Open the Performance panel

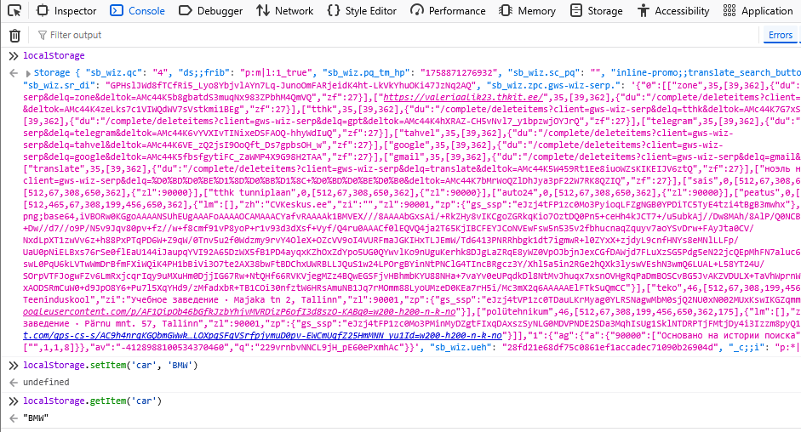(449, 11)
